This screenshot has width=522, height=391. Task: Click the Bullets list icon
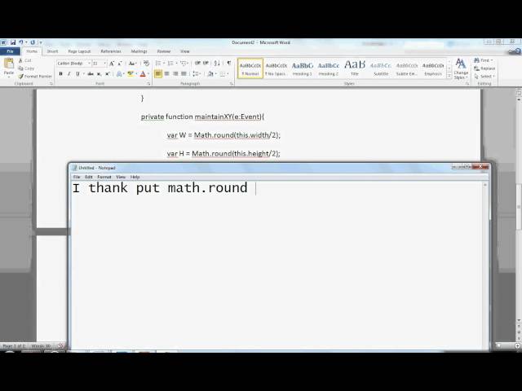tap(158, 64)
